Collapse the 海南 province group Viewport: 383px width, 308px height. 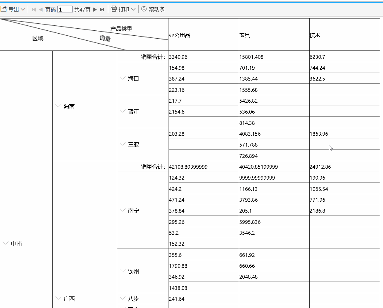[58, 106]
